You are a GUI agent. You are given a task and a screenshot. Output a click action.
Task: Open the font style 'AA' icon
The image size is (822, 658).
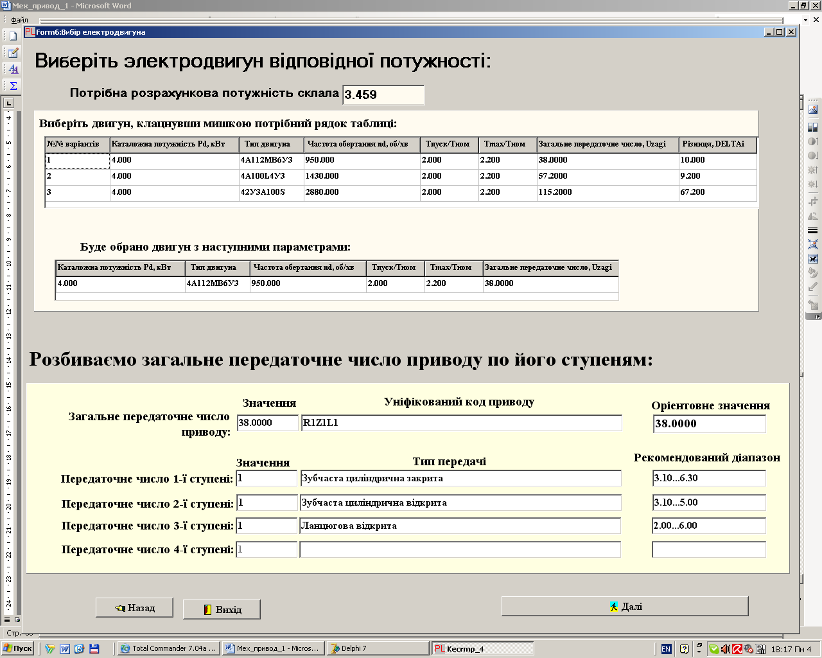13,69
